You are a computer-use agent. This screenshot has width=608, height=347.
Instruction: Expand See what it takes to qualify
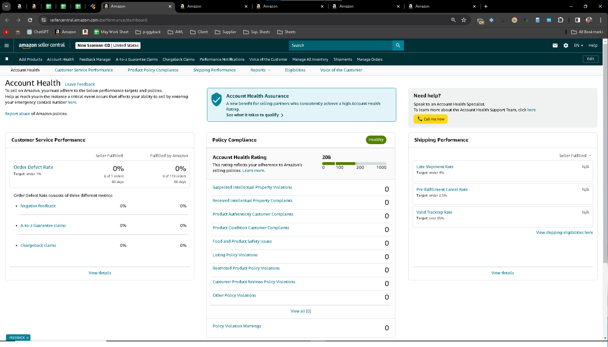click(255, 115)
